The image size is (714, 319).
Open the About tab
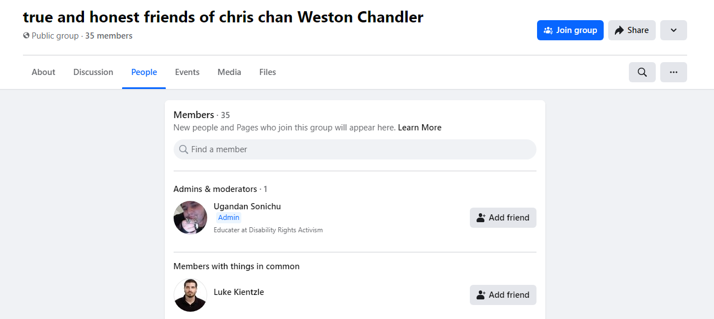(44, 72)
